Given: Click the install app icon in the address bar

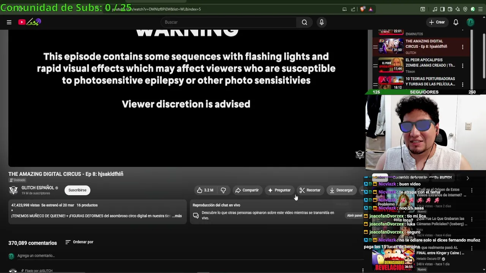Looking at the screenshot, I should [x=344, y=9].
